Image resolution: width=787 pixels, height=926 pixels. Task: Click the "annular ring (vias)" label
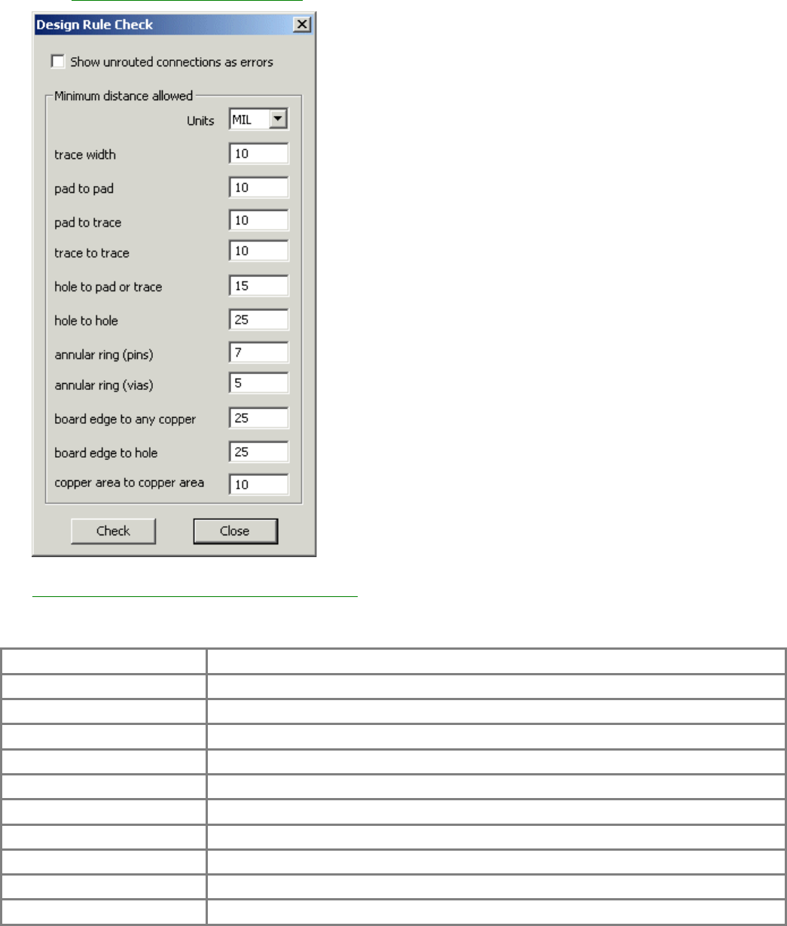click(x=103, y=385)
